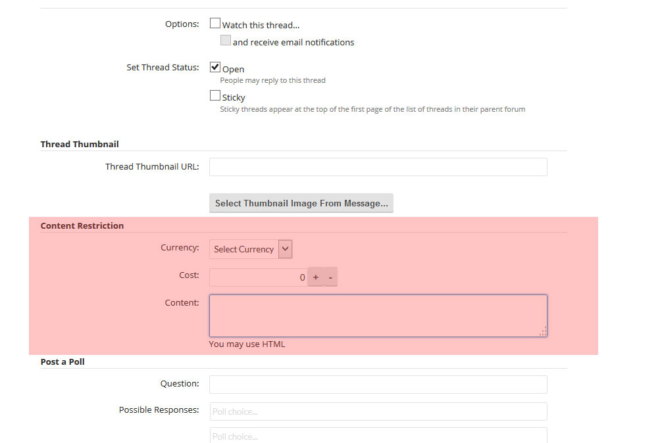The height and width of the screenshot is (443, 660).
Task: Click the Thread Thumbnail section heading
Action: pos(80,144)
